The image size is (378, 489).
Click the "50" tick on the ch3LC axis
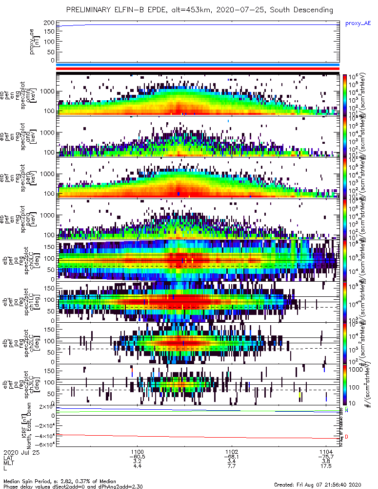point(51,394)
